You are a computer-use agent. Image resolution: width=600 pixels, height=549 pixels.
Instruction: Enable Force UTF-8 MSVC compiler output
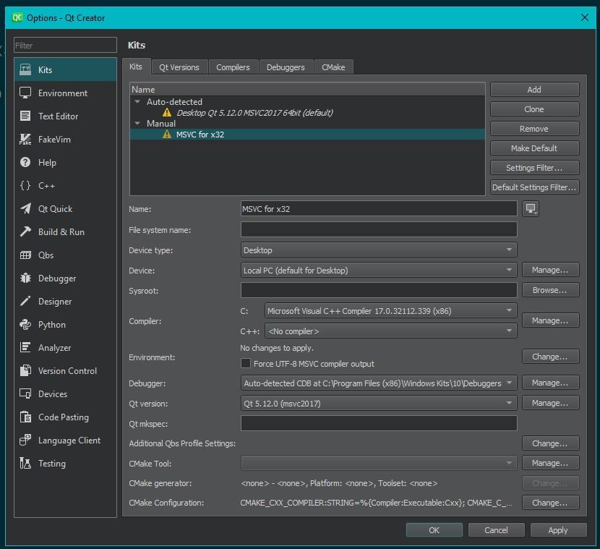pos(246,364)
